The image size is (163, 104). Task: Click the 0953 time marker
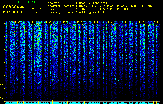point(48,22)
